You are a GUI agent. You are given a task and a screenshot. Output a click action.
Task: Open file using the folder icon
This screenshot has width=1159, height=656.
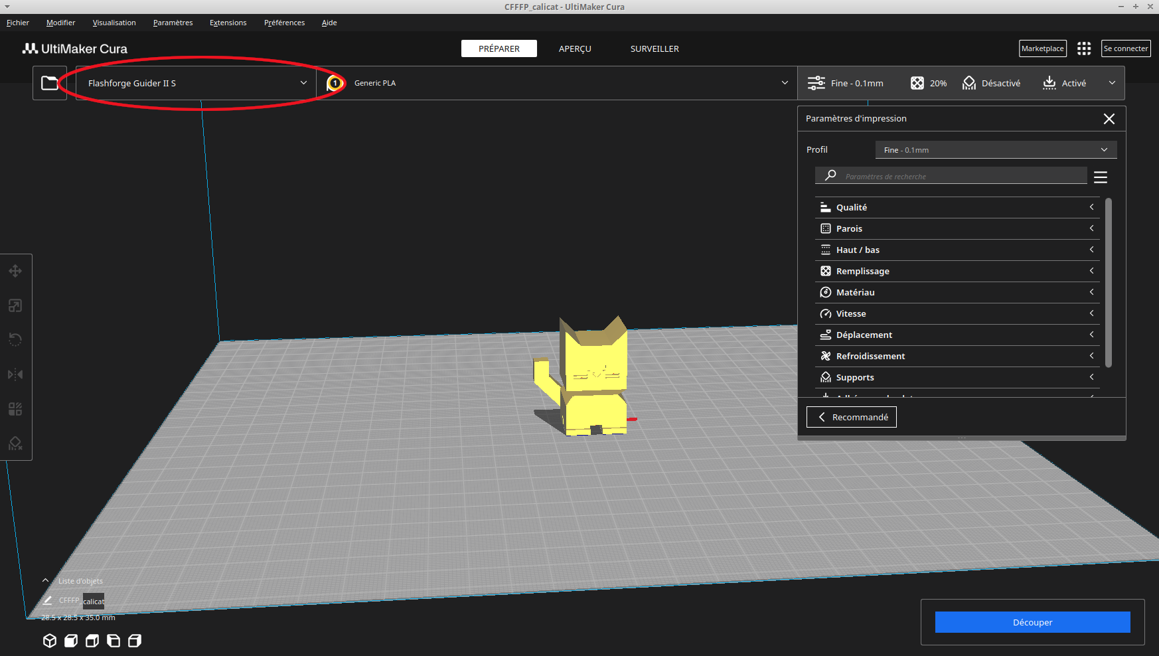coord(50,83)
